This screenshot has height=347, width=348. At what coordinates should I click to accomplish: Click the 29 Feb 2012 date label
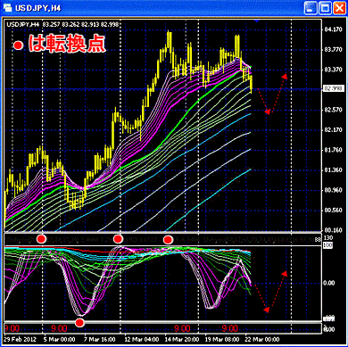(21, 340)
